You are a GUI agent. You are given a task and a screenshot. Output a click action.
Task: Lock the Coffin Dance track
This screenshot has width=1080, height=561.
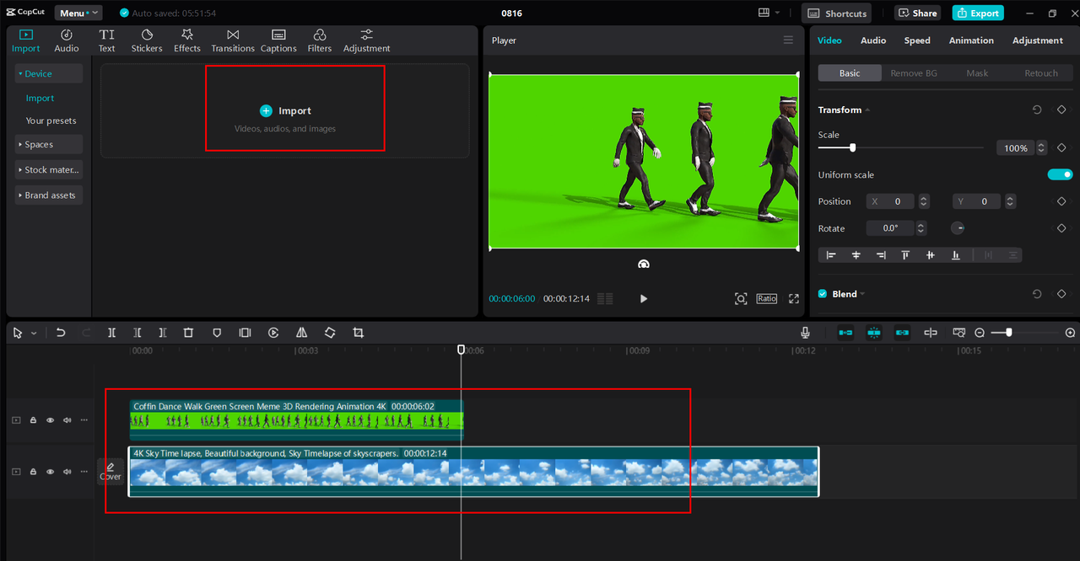point(33,419)
